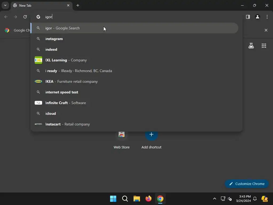The height and width of the screenshot is (205, 273).
Task: Open the profile avatar menu
Action: pyautogui.click(x=258, y=17)
